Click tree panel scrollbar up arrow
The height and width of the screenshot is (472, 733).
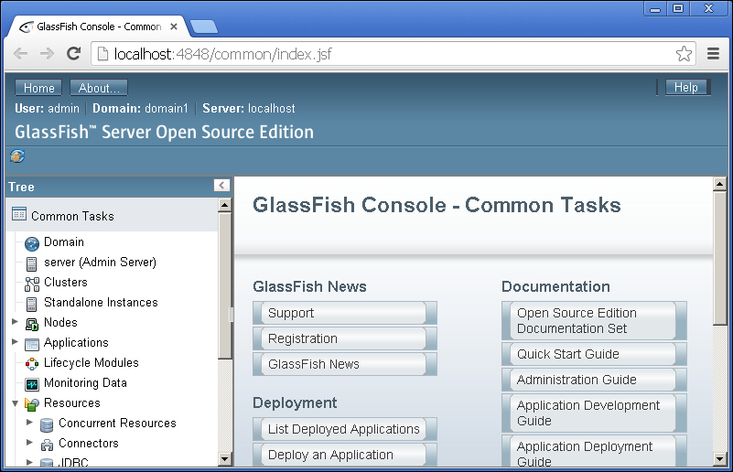(225, 205)
